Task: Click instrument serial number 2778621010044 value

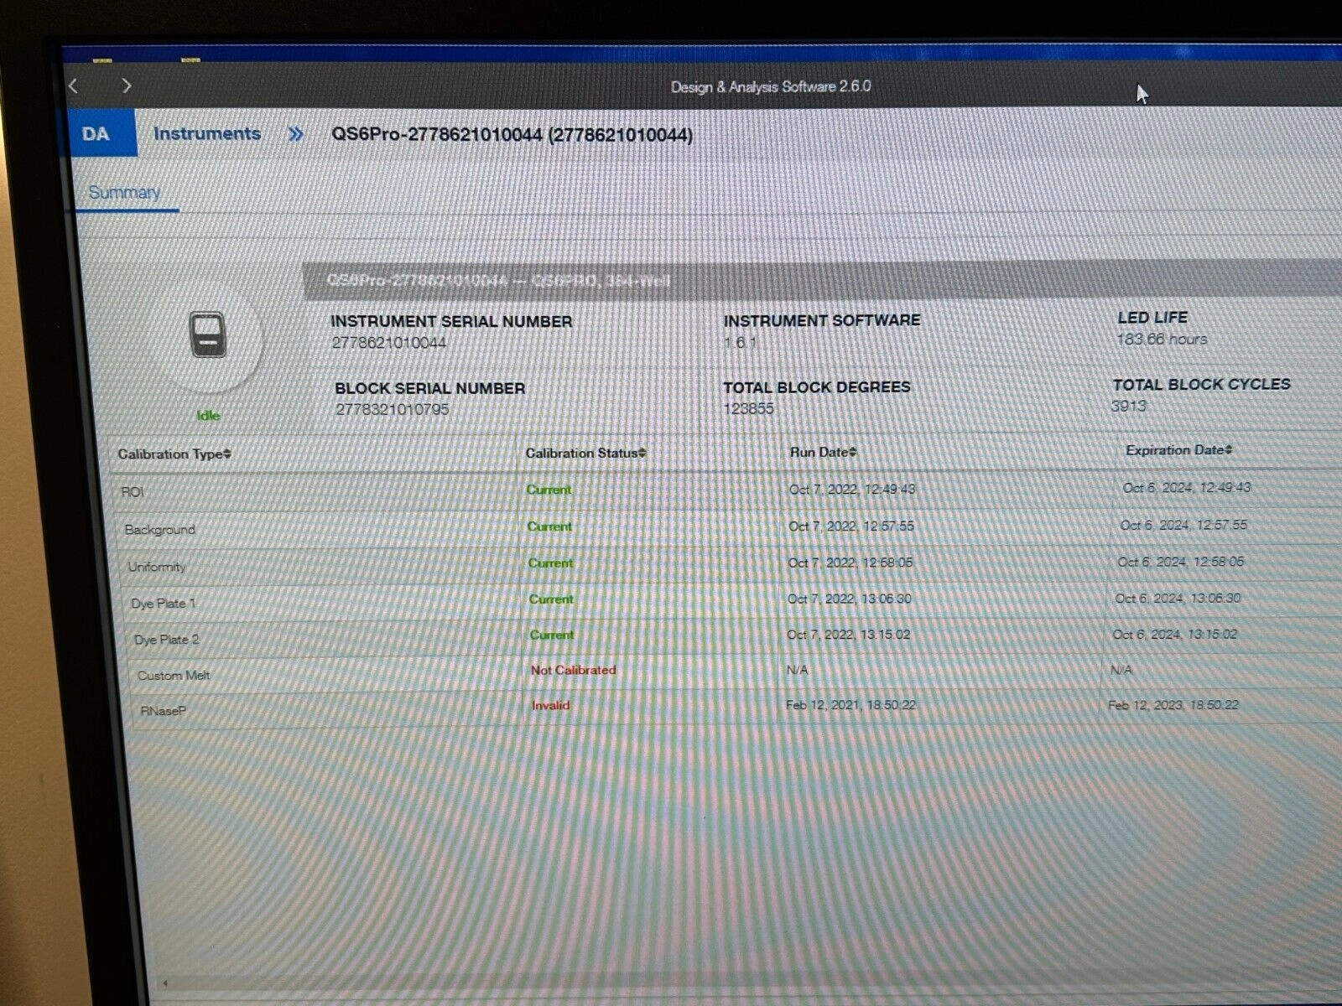Action: click(388, 343)
